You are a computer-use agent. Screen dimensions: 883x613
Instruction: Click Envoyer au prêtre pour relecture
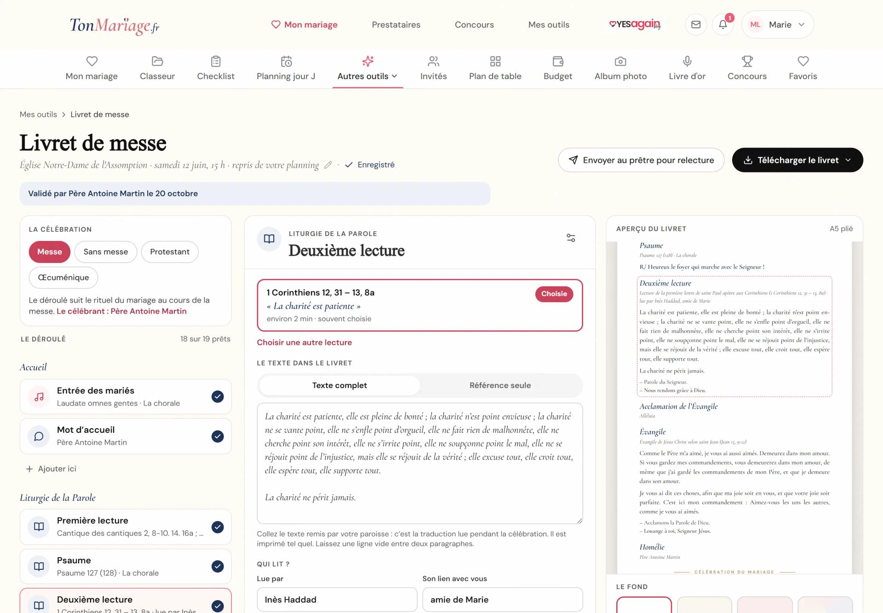[641, 160]
